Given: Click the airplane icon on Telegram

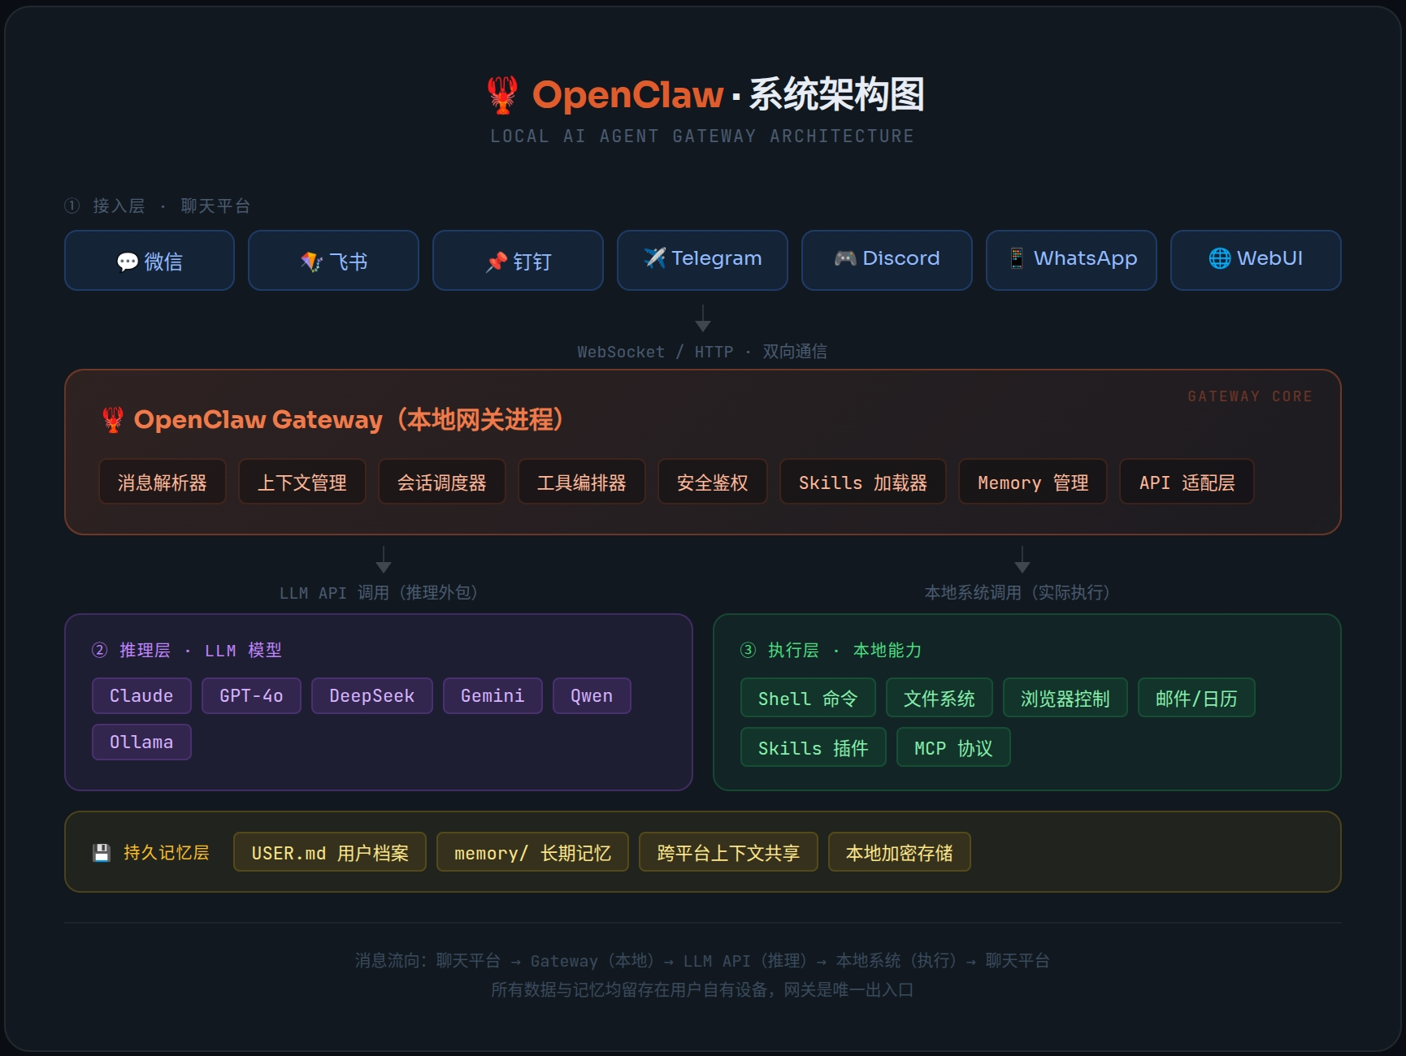Looking at the screenshot, I should pyautogui.click(x=654, y=258).
